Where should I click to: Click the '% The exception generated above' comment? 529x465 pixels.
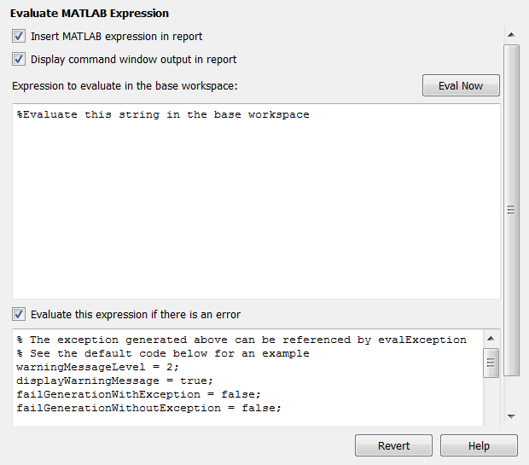click(241, 340)
